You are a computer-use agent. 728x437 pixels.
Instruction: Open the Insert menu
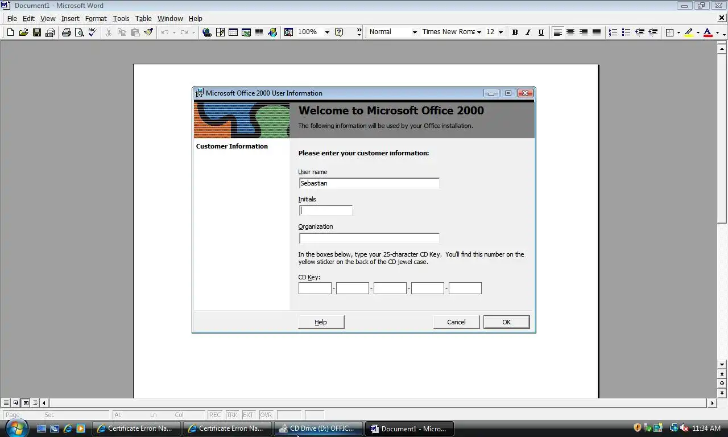71,18
